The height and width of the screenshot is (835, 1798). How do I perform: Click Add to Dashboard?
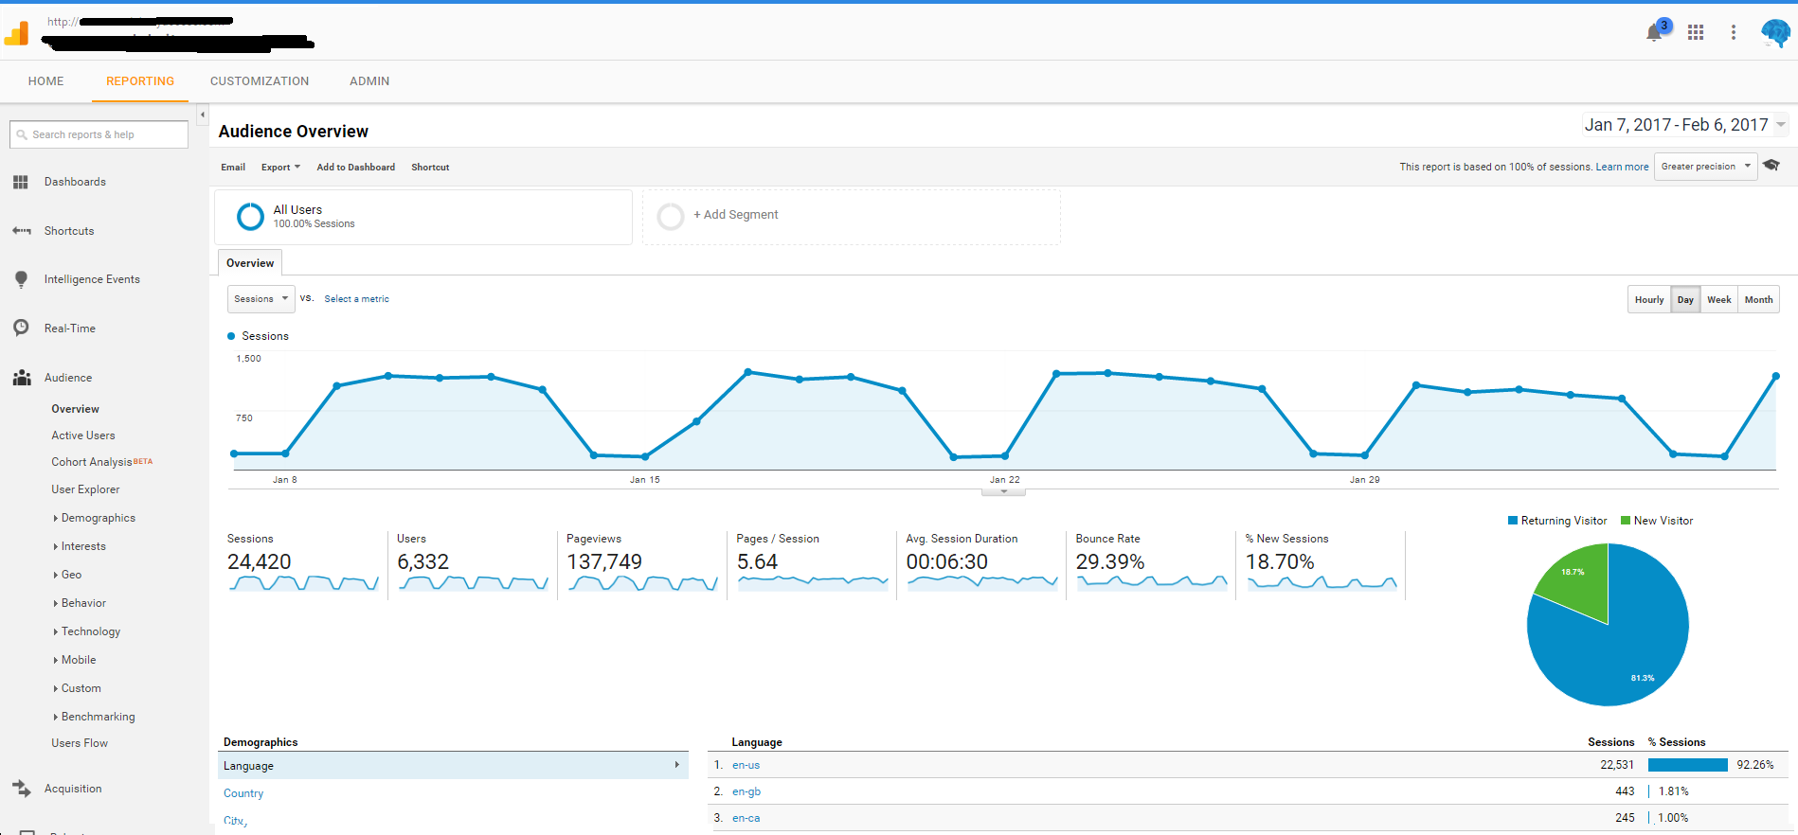click(x=356, y=168)
